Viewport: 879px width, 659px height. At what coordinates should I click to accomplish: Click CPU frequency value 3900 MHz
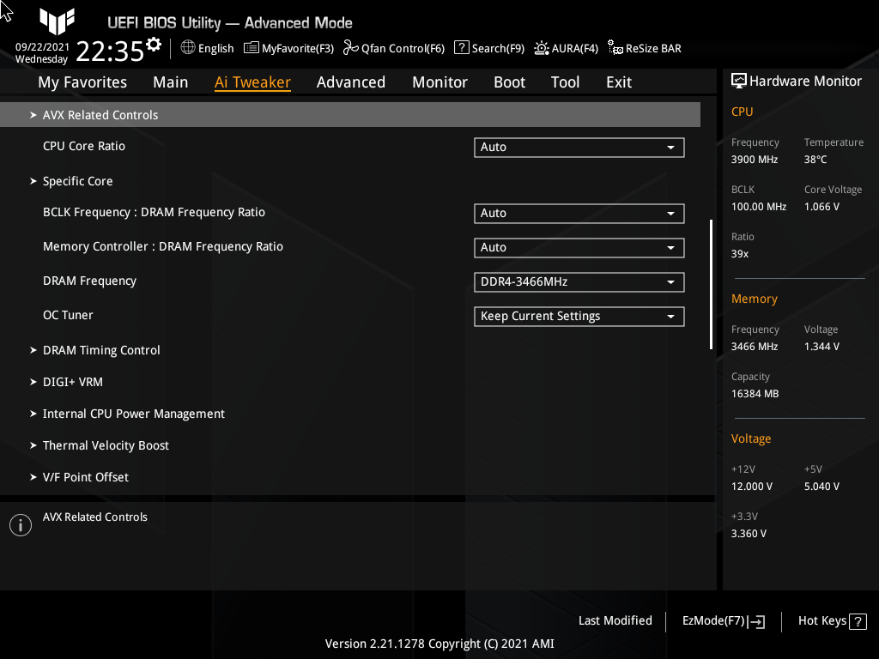pyautogui.click(x=755, y=159)
